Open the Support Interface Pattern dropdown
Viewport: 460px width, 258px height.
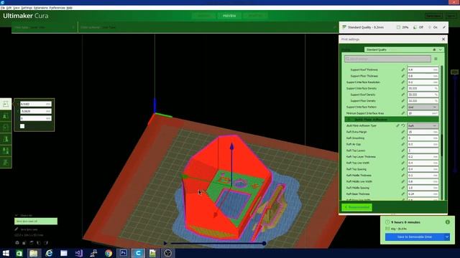coord(423,107)
